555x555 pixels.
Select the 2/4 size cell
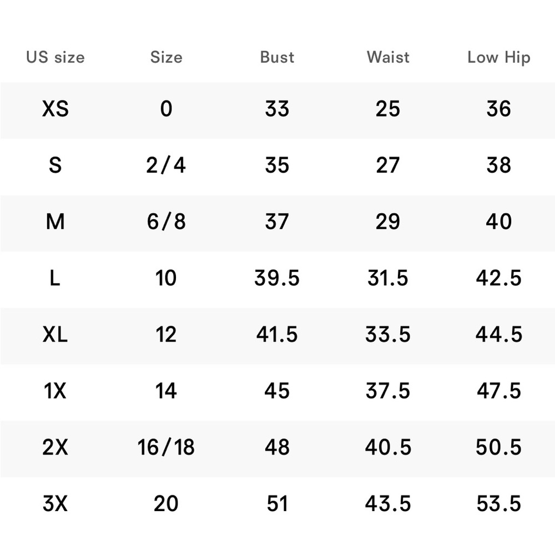[166, 165]
